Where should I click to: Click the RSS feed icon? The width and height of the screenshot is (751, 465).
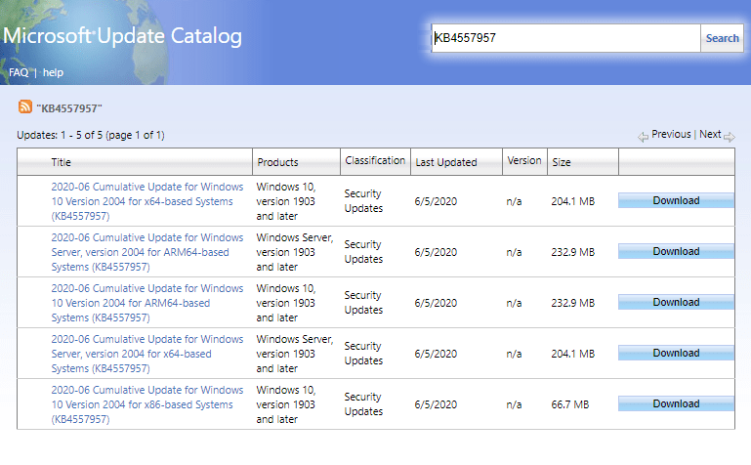coord(25,106)
